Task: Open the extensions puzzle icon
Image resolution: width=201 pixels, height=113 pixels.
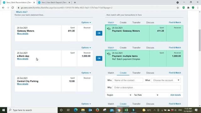Action: (x=188, y=8)
